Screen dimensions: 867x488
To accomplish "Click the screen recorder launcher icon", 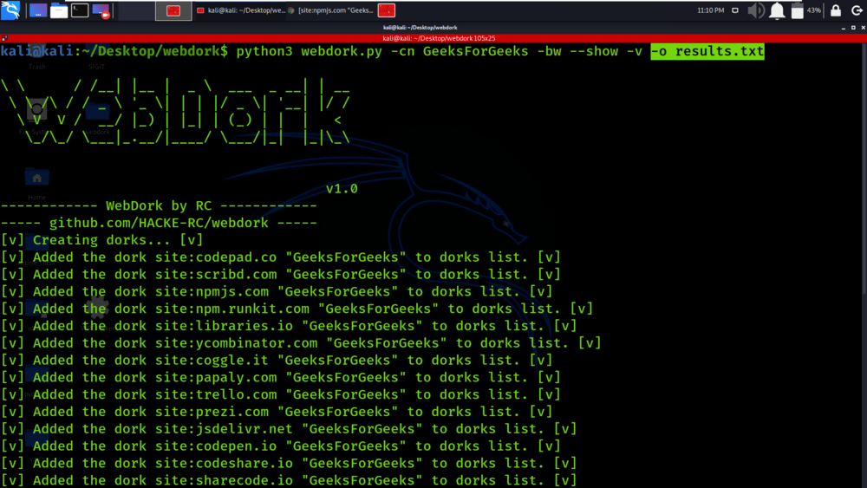I will point(101,10).
